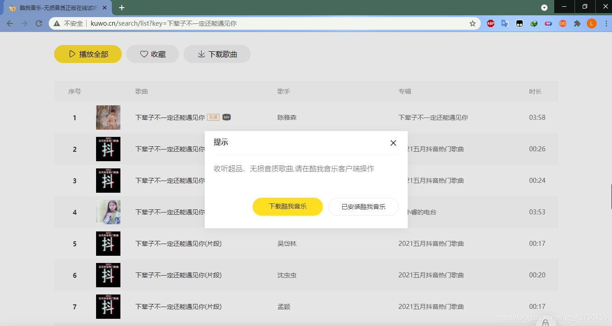Viewport: 612px width, 326px height.
Task: Open album cover thumbnail of song 5
Action: (x=108, y=244)
